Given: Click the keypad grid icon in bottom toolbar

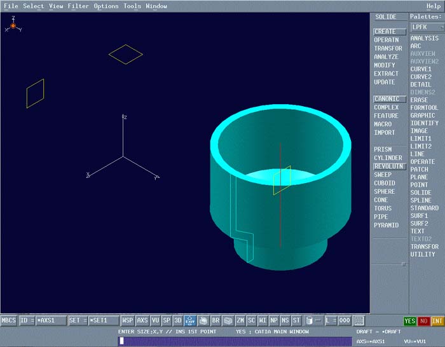Looking at the screenshot, I should click(359, 321).
